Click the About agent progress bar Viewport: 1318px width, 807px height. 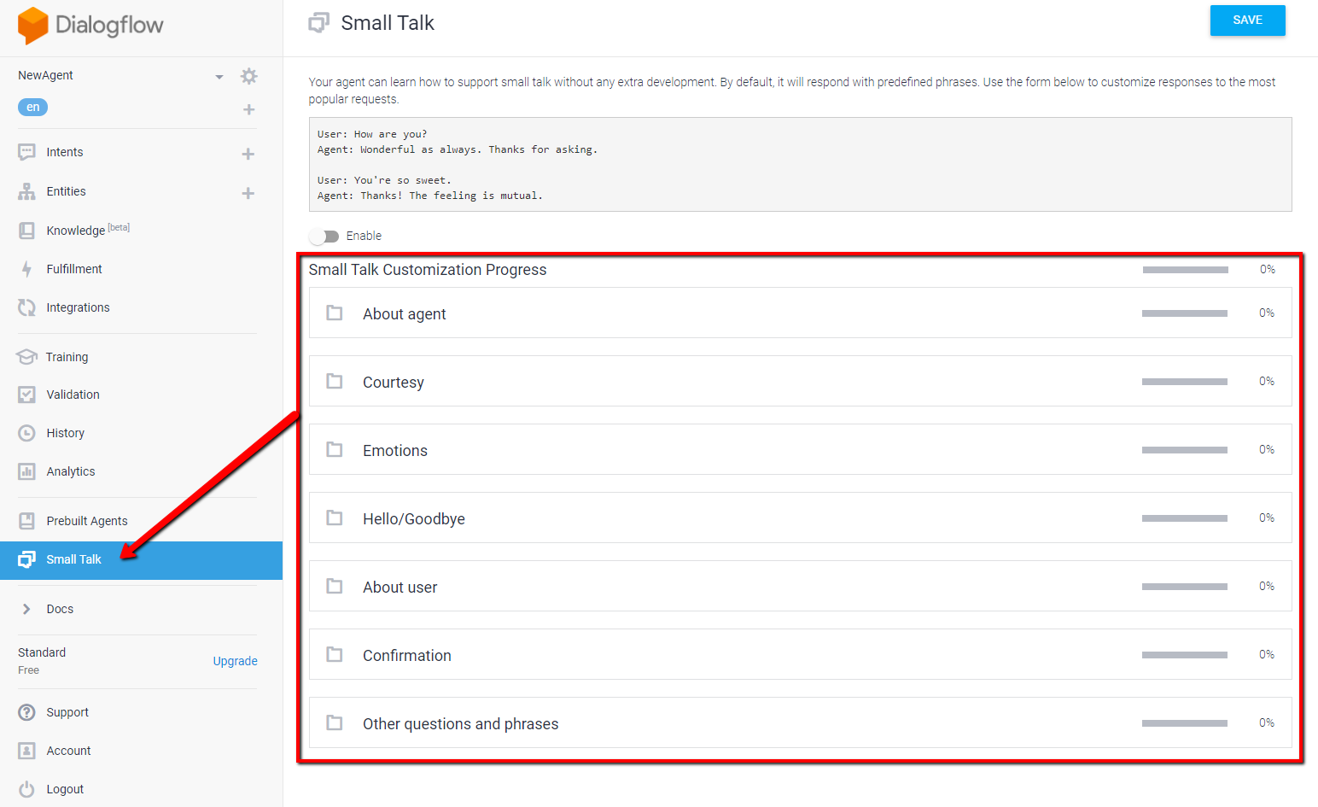point(1185,313)
